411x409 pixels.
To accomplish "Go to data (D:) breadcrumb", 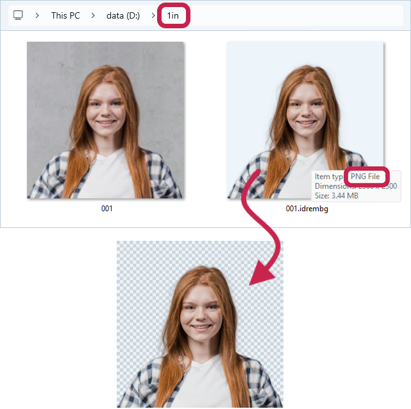I will tap(123, 15).
